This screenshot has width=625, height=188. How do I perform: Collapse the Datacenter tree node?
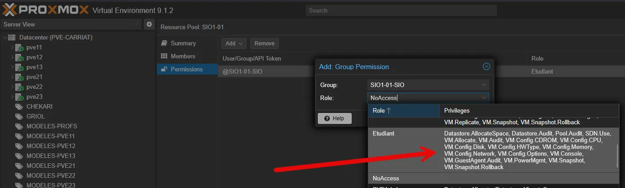(5, 38)
